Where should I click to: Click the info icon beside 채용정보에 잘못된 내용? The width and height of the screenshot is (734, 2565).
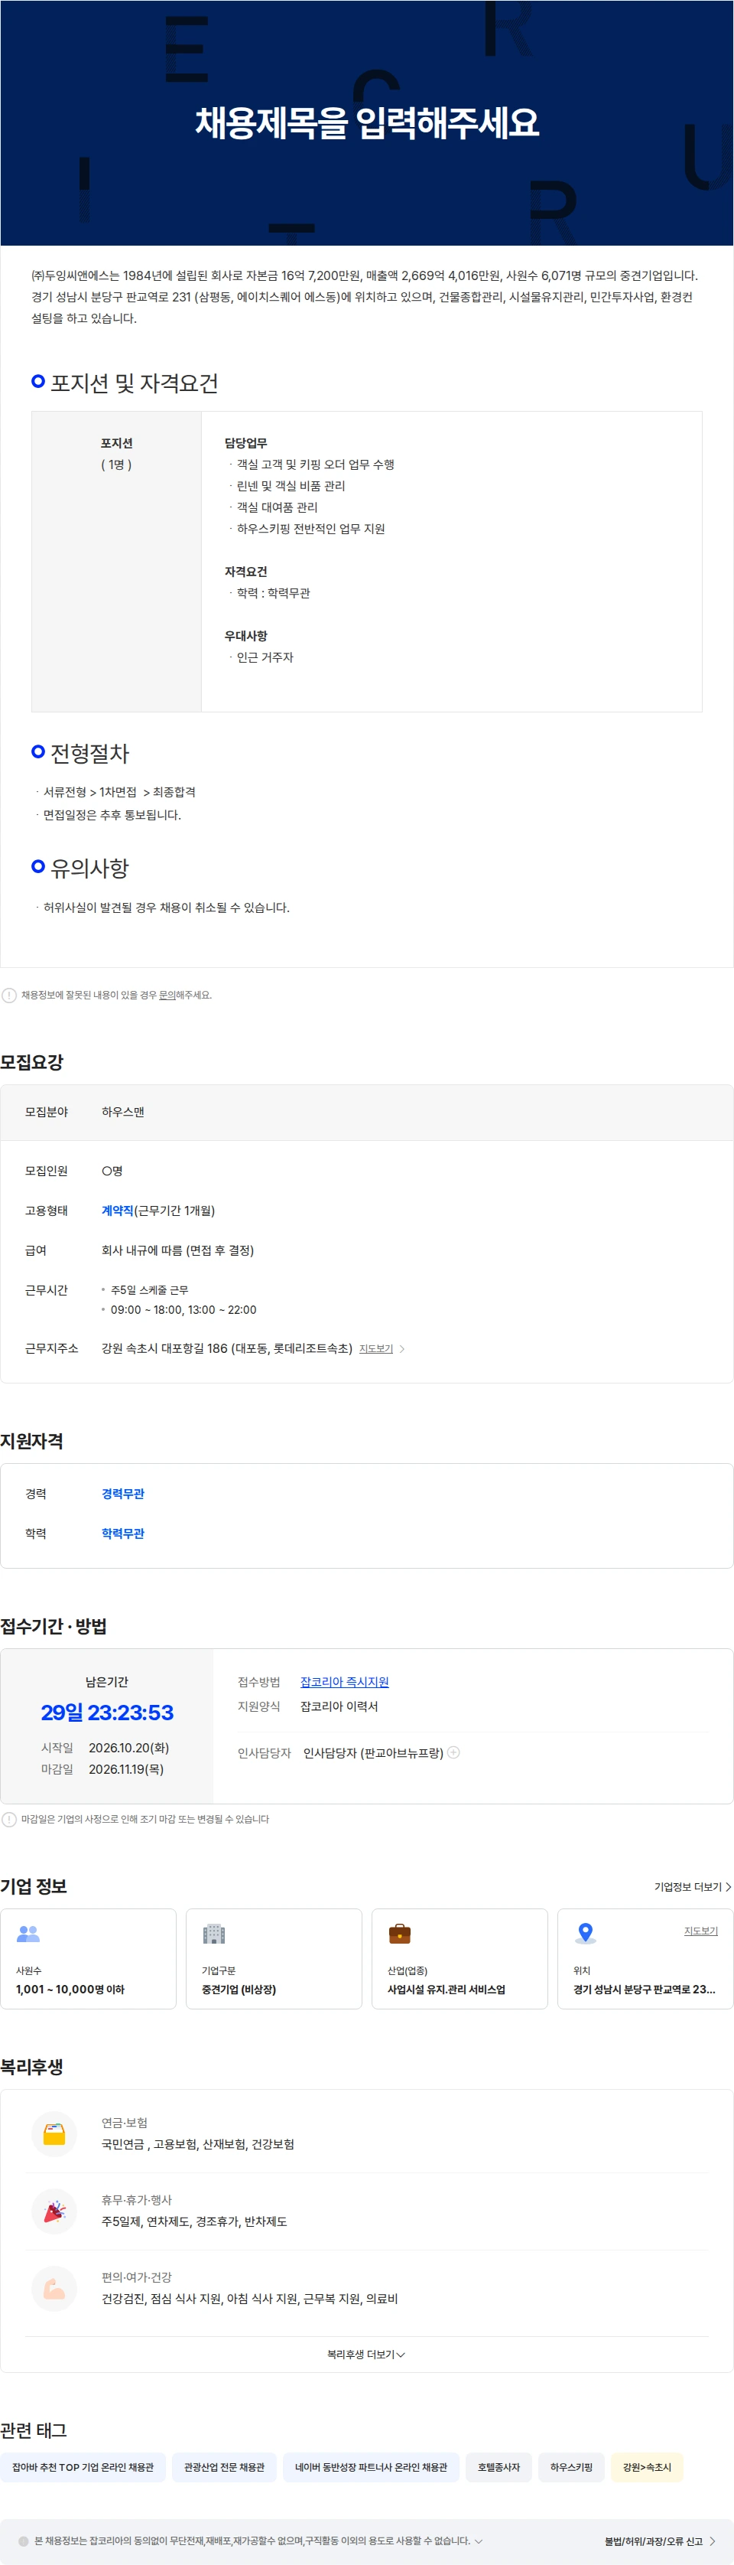pos(9,995)
